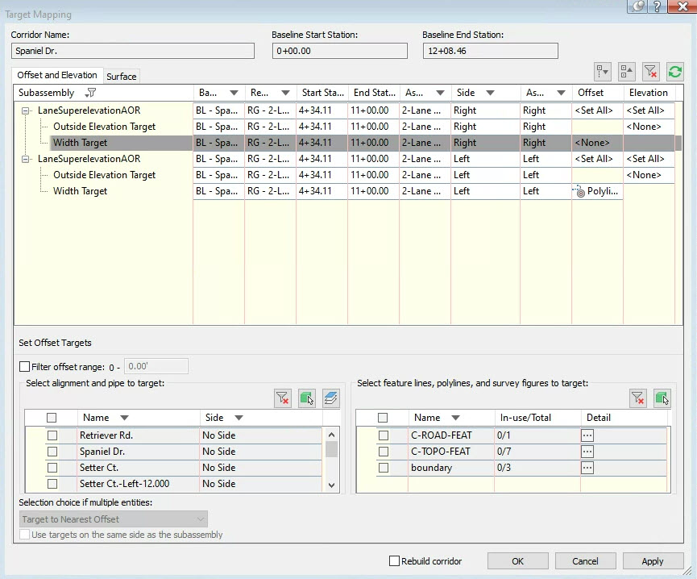Image resolution: width=697 pixels, height=579 pixels.
Task: Click the Offset column header
Action: click(x=597, y=93)
